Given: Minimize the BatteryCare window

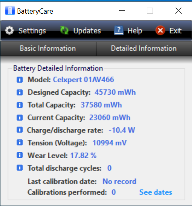Looking at the screenshot, I should pyautogui.click(x=122, y=11).
